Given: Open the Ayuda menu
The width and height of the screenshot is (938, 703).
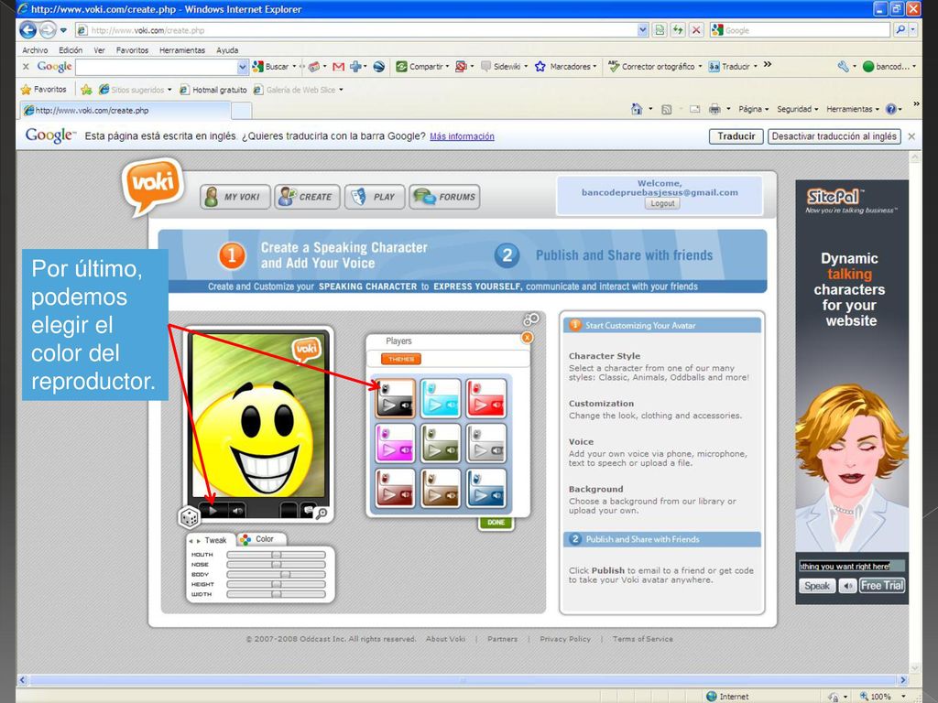Looking at the screenshot, I should tap(227, 50).
